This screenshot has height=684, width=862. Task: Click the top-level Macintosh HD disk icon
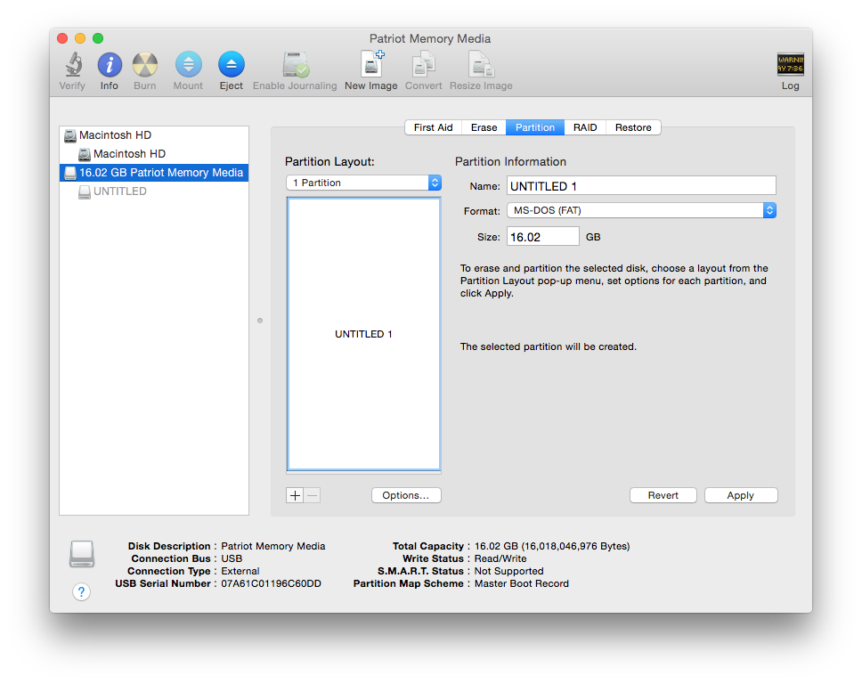click(70, 135)
